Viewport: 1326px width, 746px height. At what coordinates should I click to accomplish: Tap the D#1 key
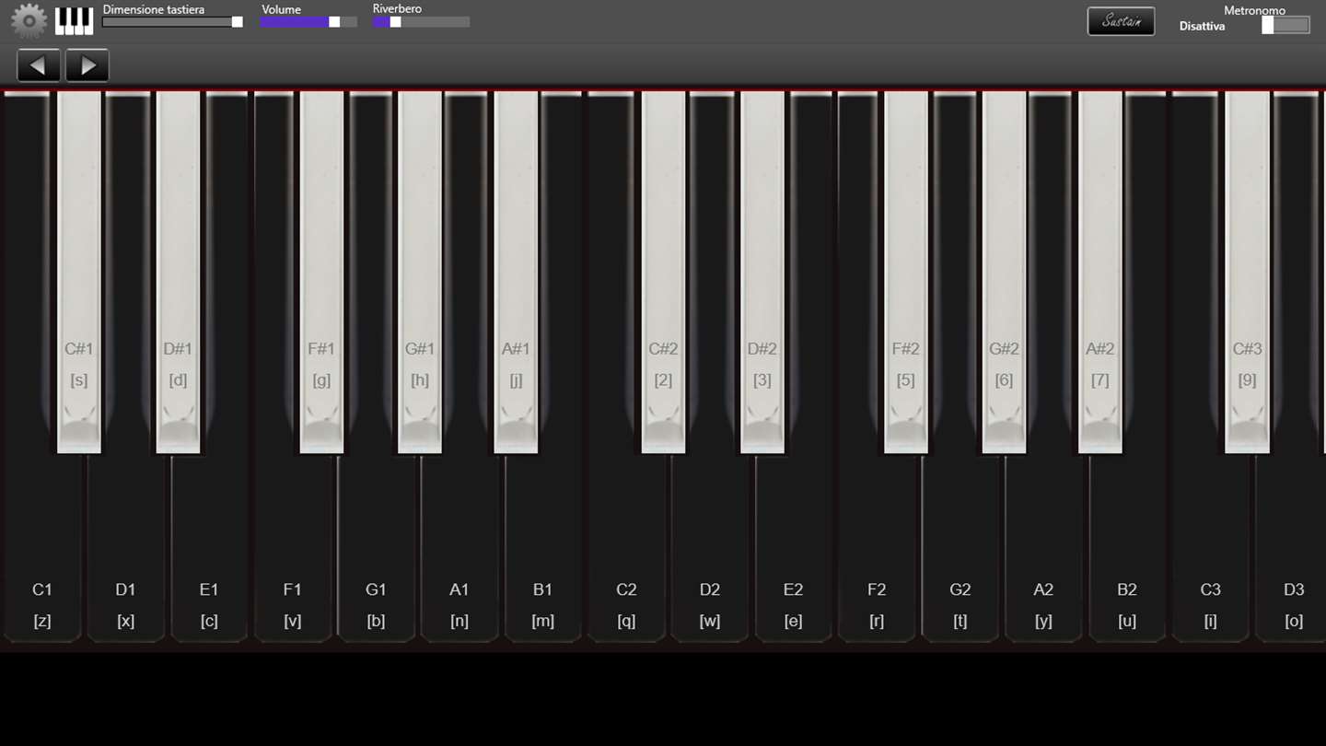[178, 272]
